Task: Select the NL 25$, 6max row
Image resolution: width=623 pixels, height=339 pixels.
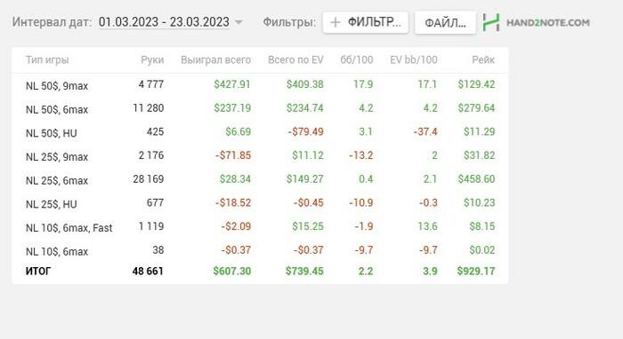Action: click(x=260, y=179)
